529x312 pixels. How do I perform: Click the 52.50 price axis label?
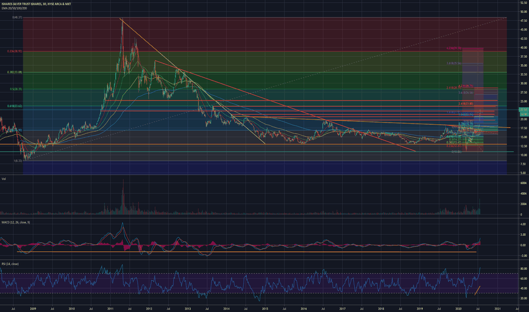523,3
